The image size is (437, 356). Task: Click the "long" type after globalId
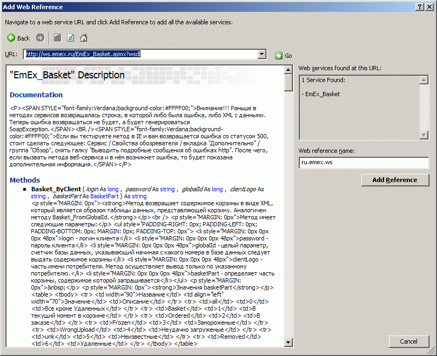(x=217, y=189)
